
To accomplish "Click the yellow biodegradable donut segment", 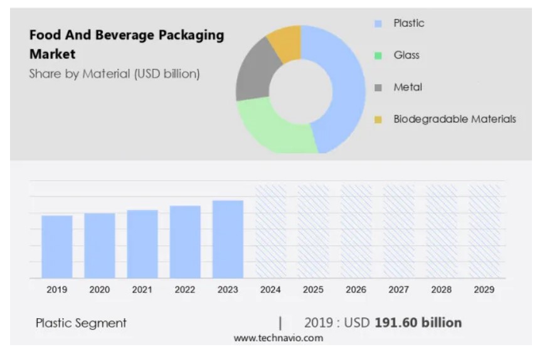I will [x=285, y=43].
